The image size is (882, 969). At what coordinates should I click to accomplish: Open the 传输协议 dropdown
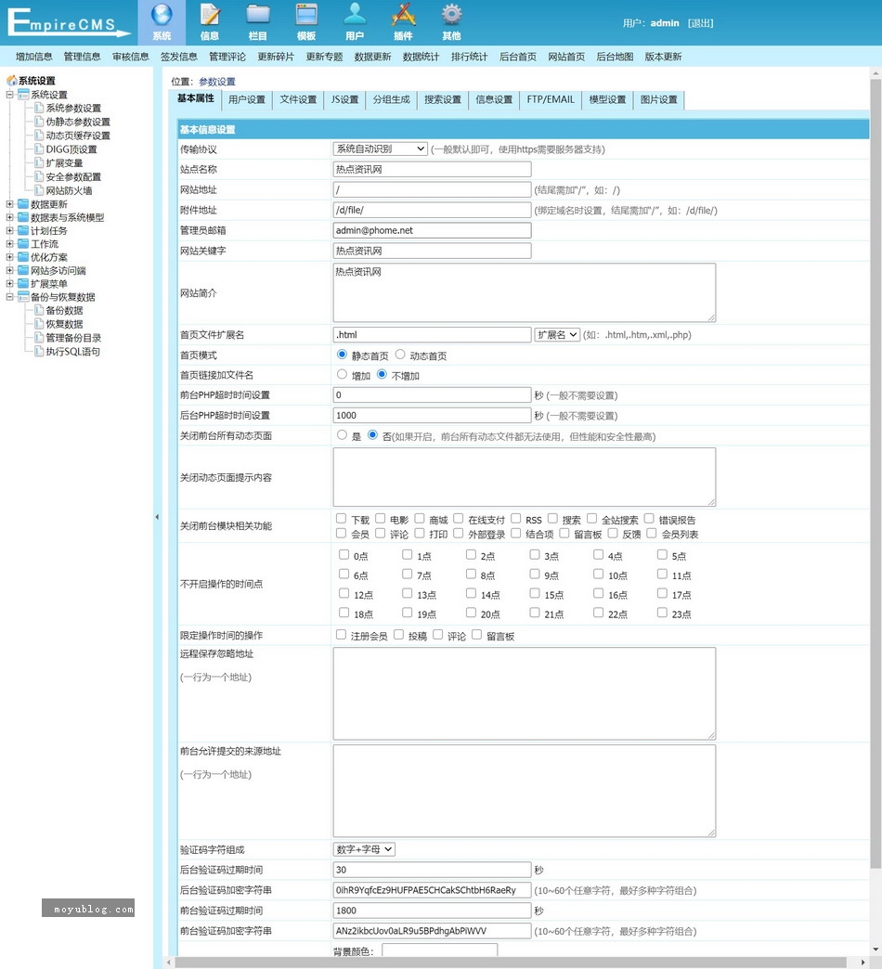click(x=380, y=149)
